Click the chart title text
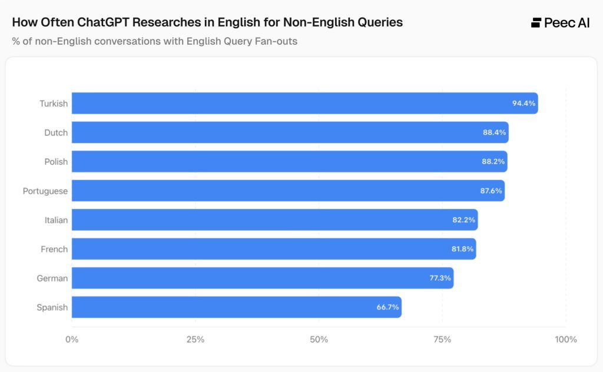 pos(207,22)
